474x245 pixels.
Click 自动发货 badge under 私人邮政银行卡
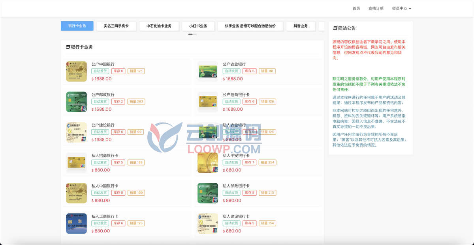tap(231, 193)
